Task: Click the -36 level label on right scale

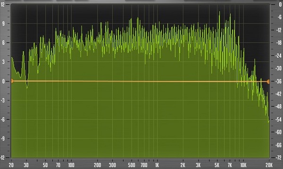Action: pos(278,81)
